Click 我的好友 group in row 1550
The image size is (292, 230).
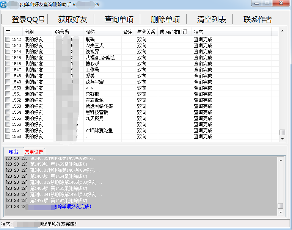click(34, 88)
